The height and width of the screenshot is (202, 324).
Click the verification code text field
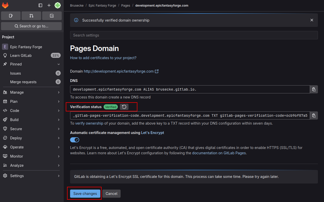190,115
